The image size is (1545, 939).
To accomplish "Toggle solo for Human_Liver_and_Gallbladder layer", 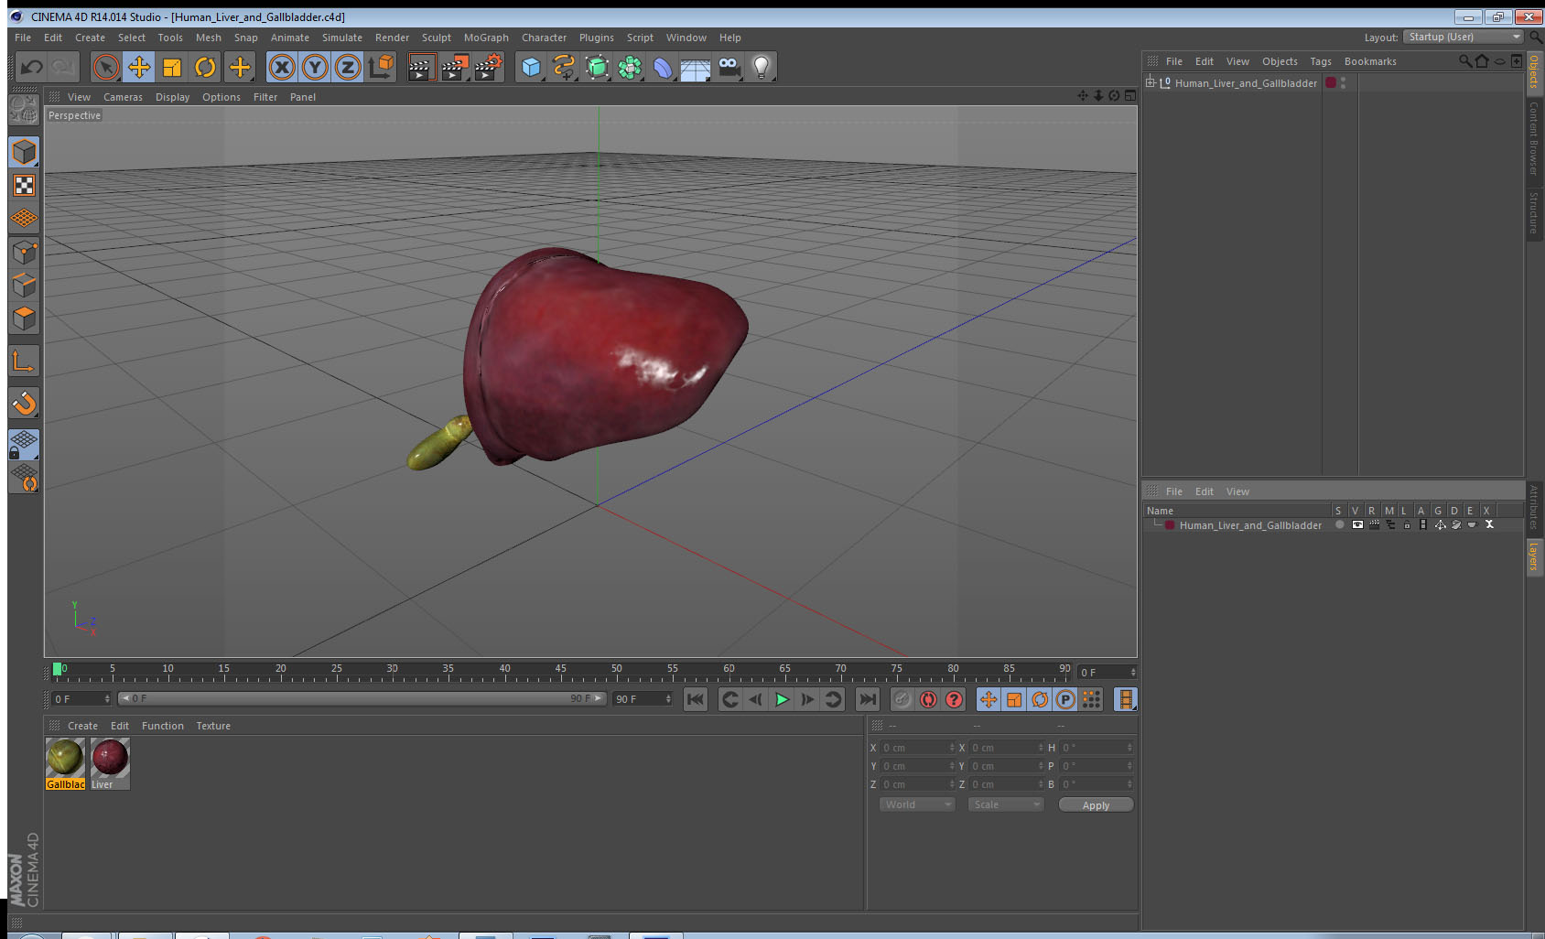I will coord(1340,524).
